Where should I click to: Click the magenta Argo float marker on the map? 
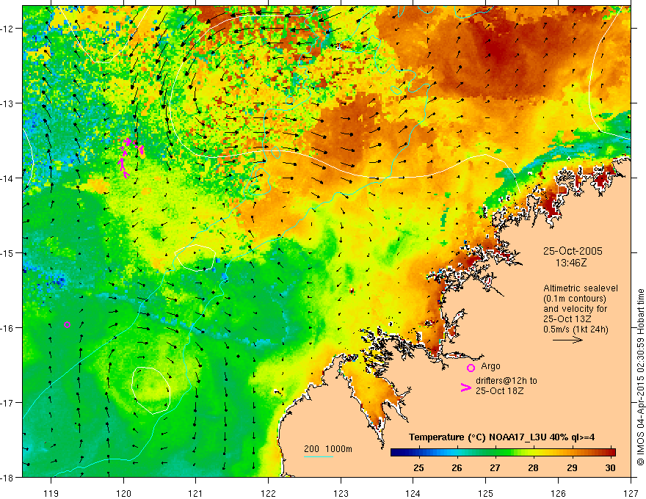67,324
